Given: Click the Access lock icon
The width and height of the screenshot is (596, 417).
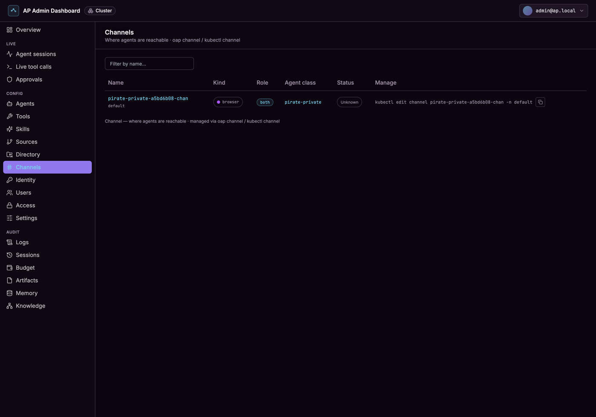Looking at the screenshot, I should pyautogui.click(x=9, y=206).
